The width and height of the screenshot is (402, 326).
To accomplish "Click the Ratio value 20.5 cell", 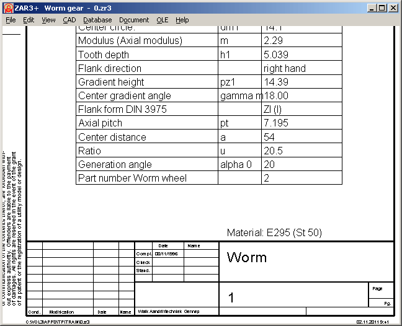I will pyautogui.click(x=275, y=151).
